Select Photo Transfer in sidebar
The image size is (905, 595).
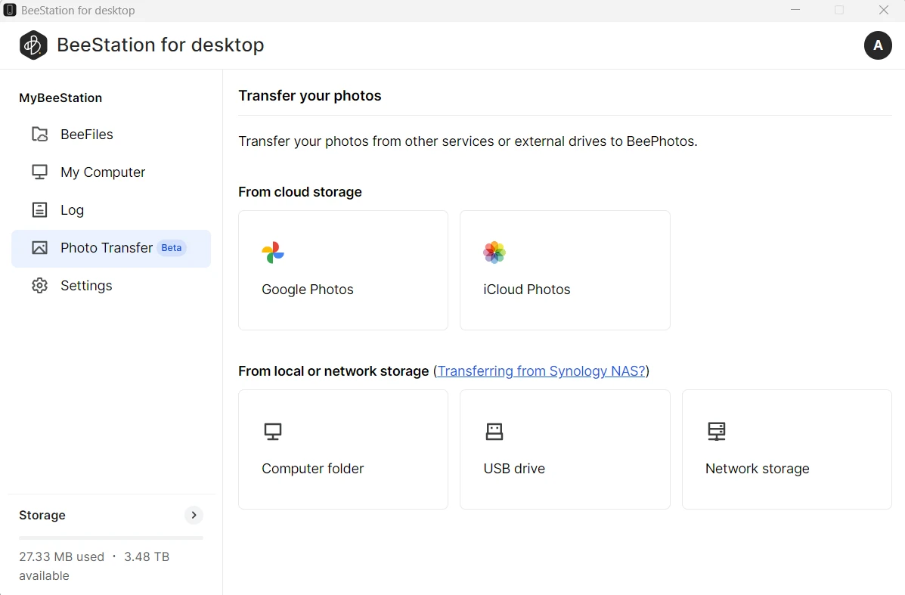(106, 248)
